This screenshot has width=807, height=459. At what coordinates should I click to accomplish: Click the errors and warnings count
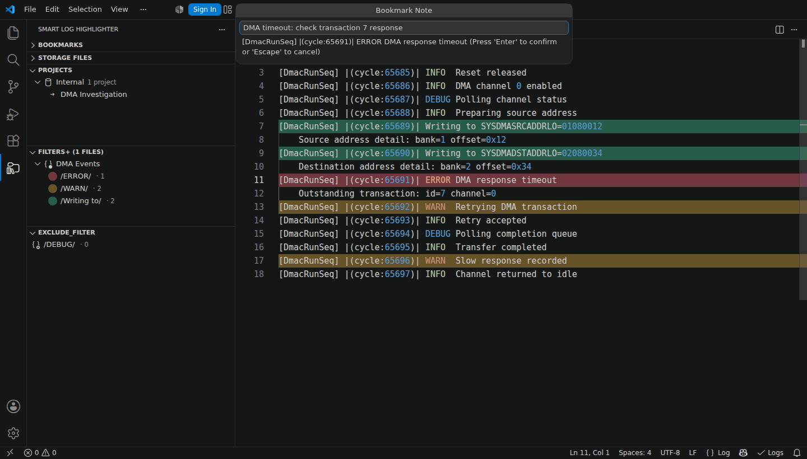coord(40,453)
